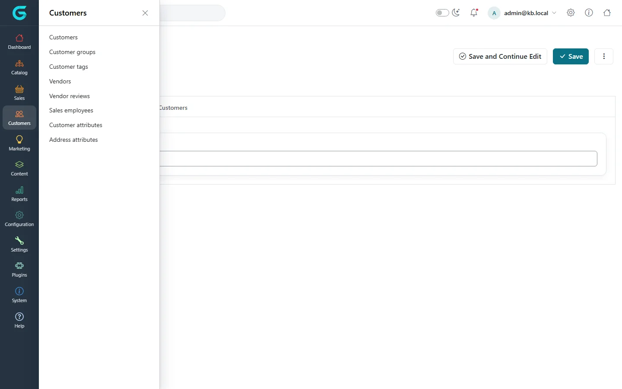Click the top bar settings gear icon
622x389 pixels.
coord(571,13)
